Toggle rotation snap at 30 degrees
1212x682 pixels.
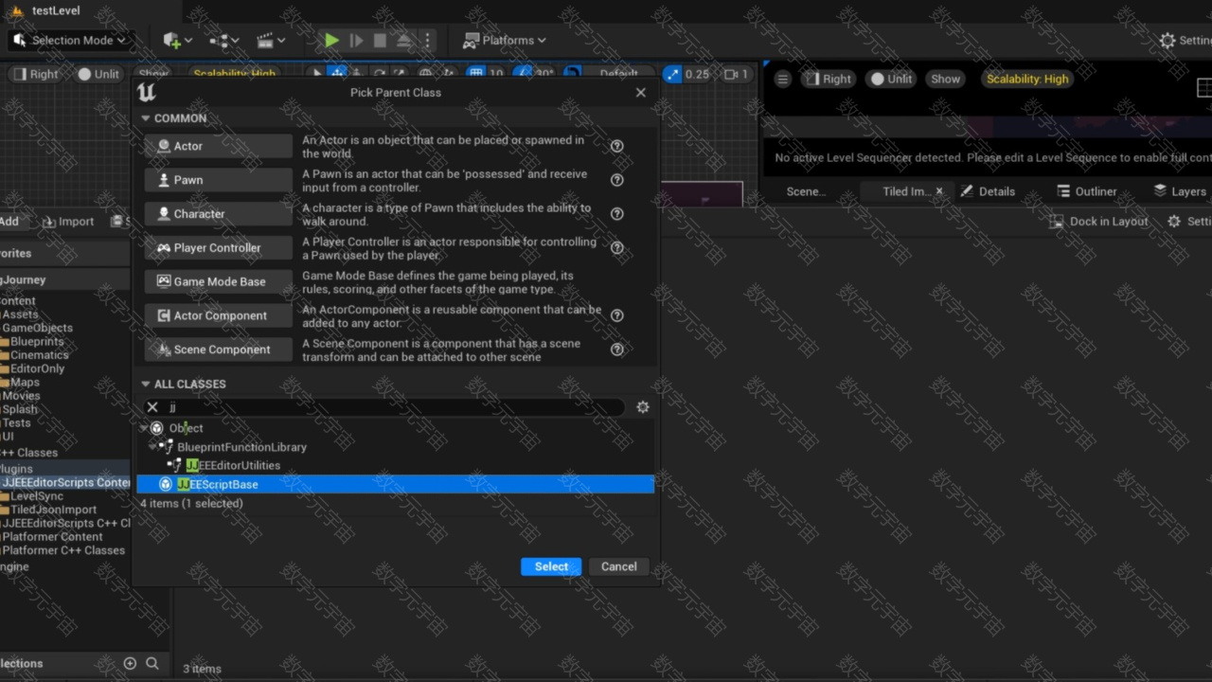click(x=522, y=73)
